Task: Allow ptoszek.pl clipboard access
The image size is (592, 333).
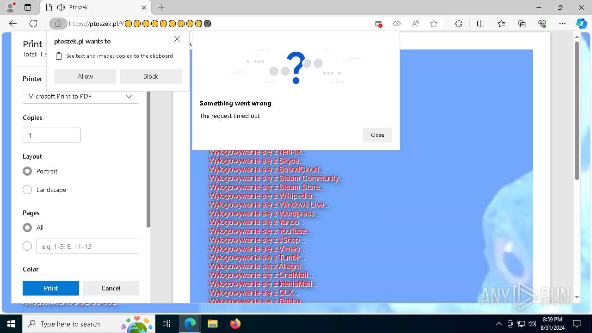Action: coord(85,76)
